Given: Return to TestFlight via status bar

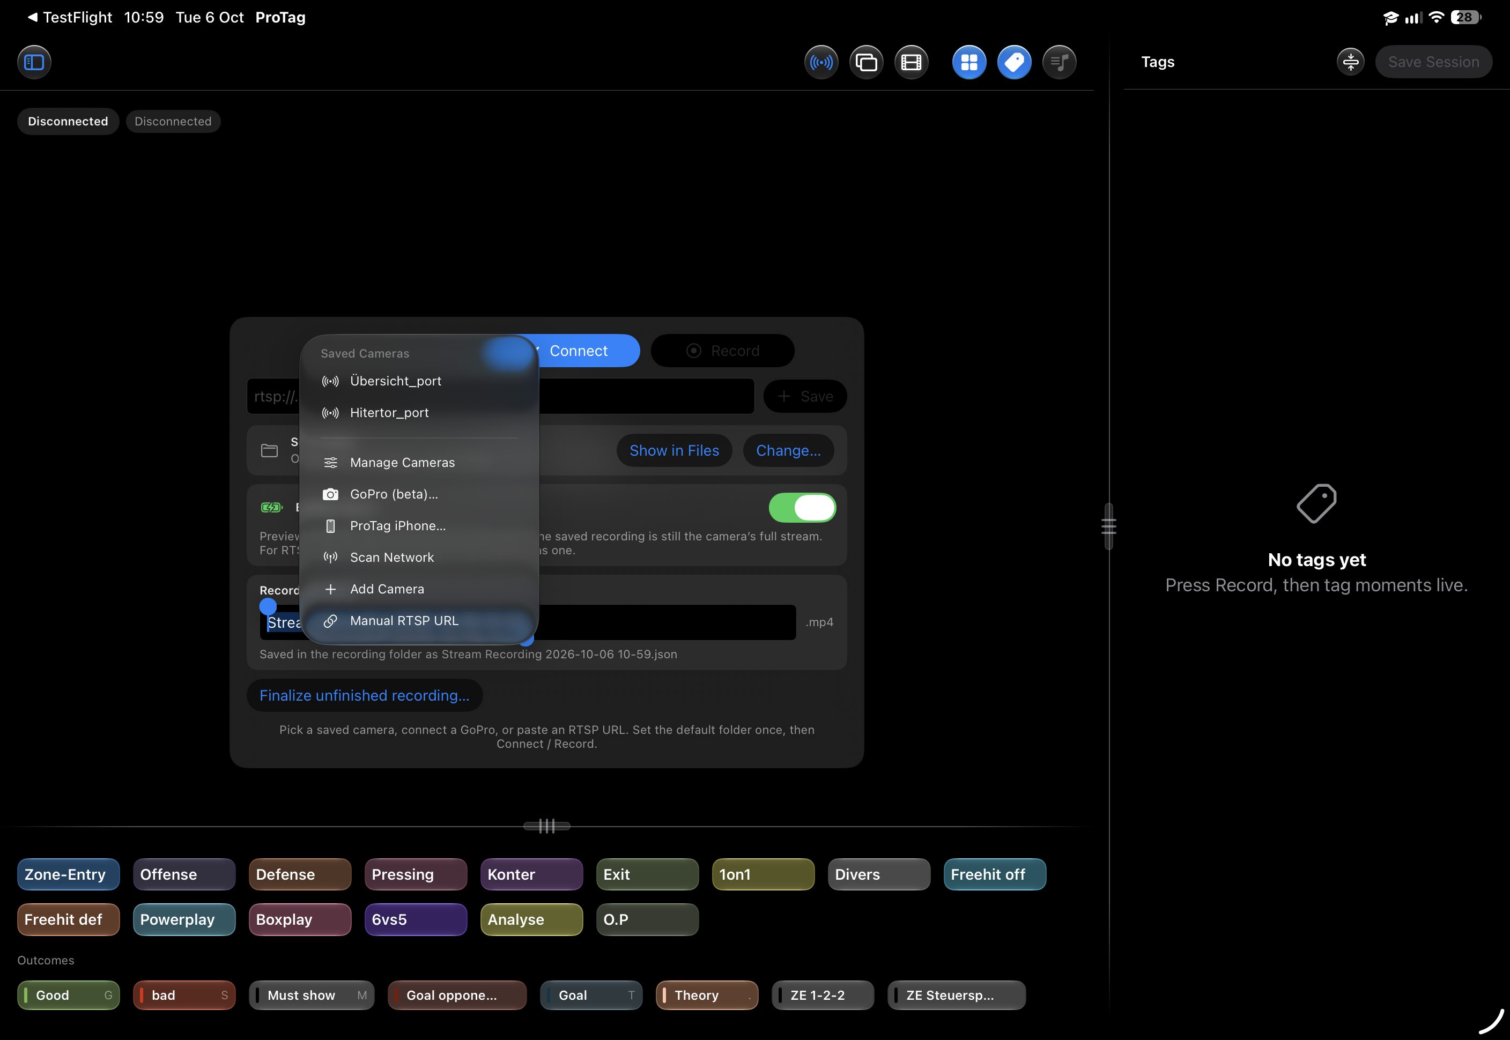Looking at the screenshot, I should click(x=69, y=18).
